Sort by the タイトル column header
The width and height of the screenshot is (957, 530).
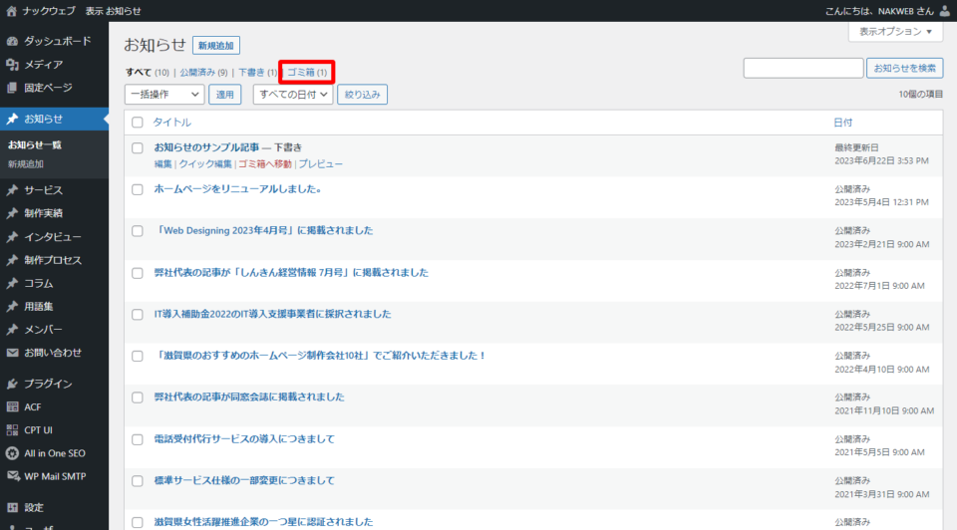point(171,123)
